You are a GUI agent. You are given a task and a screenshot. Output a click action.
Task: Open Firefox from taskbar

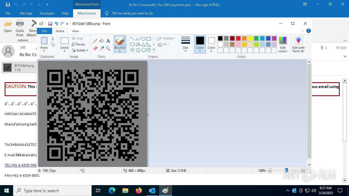(x=139, y=191)
